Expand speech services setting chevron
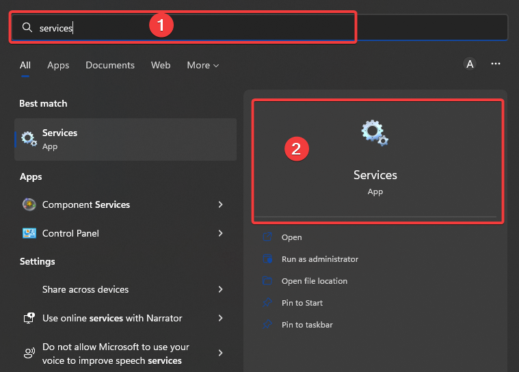Image resolution: width=519 pixels, height=372 pixels. [221, 353]
